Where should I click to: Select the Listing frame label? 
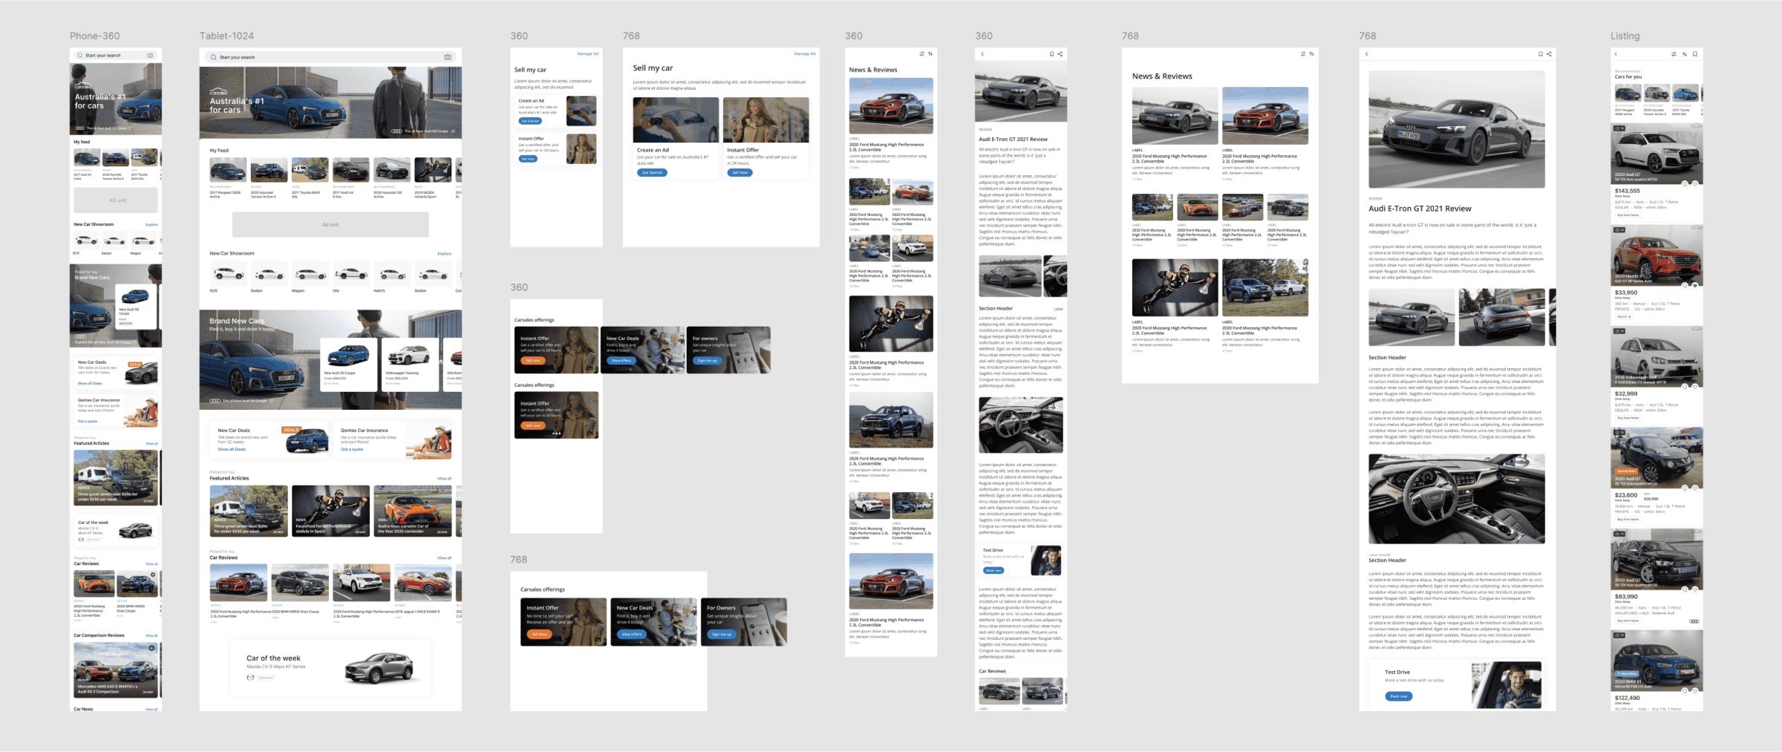(1625, 36)
